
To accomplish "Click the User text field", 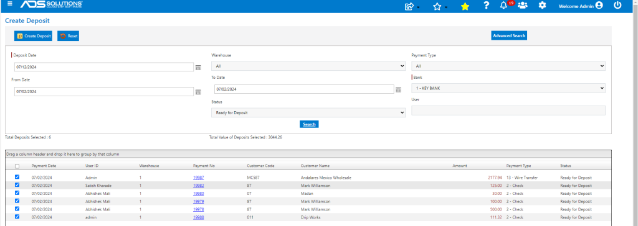I will (x=508, y=111).
